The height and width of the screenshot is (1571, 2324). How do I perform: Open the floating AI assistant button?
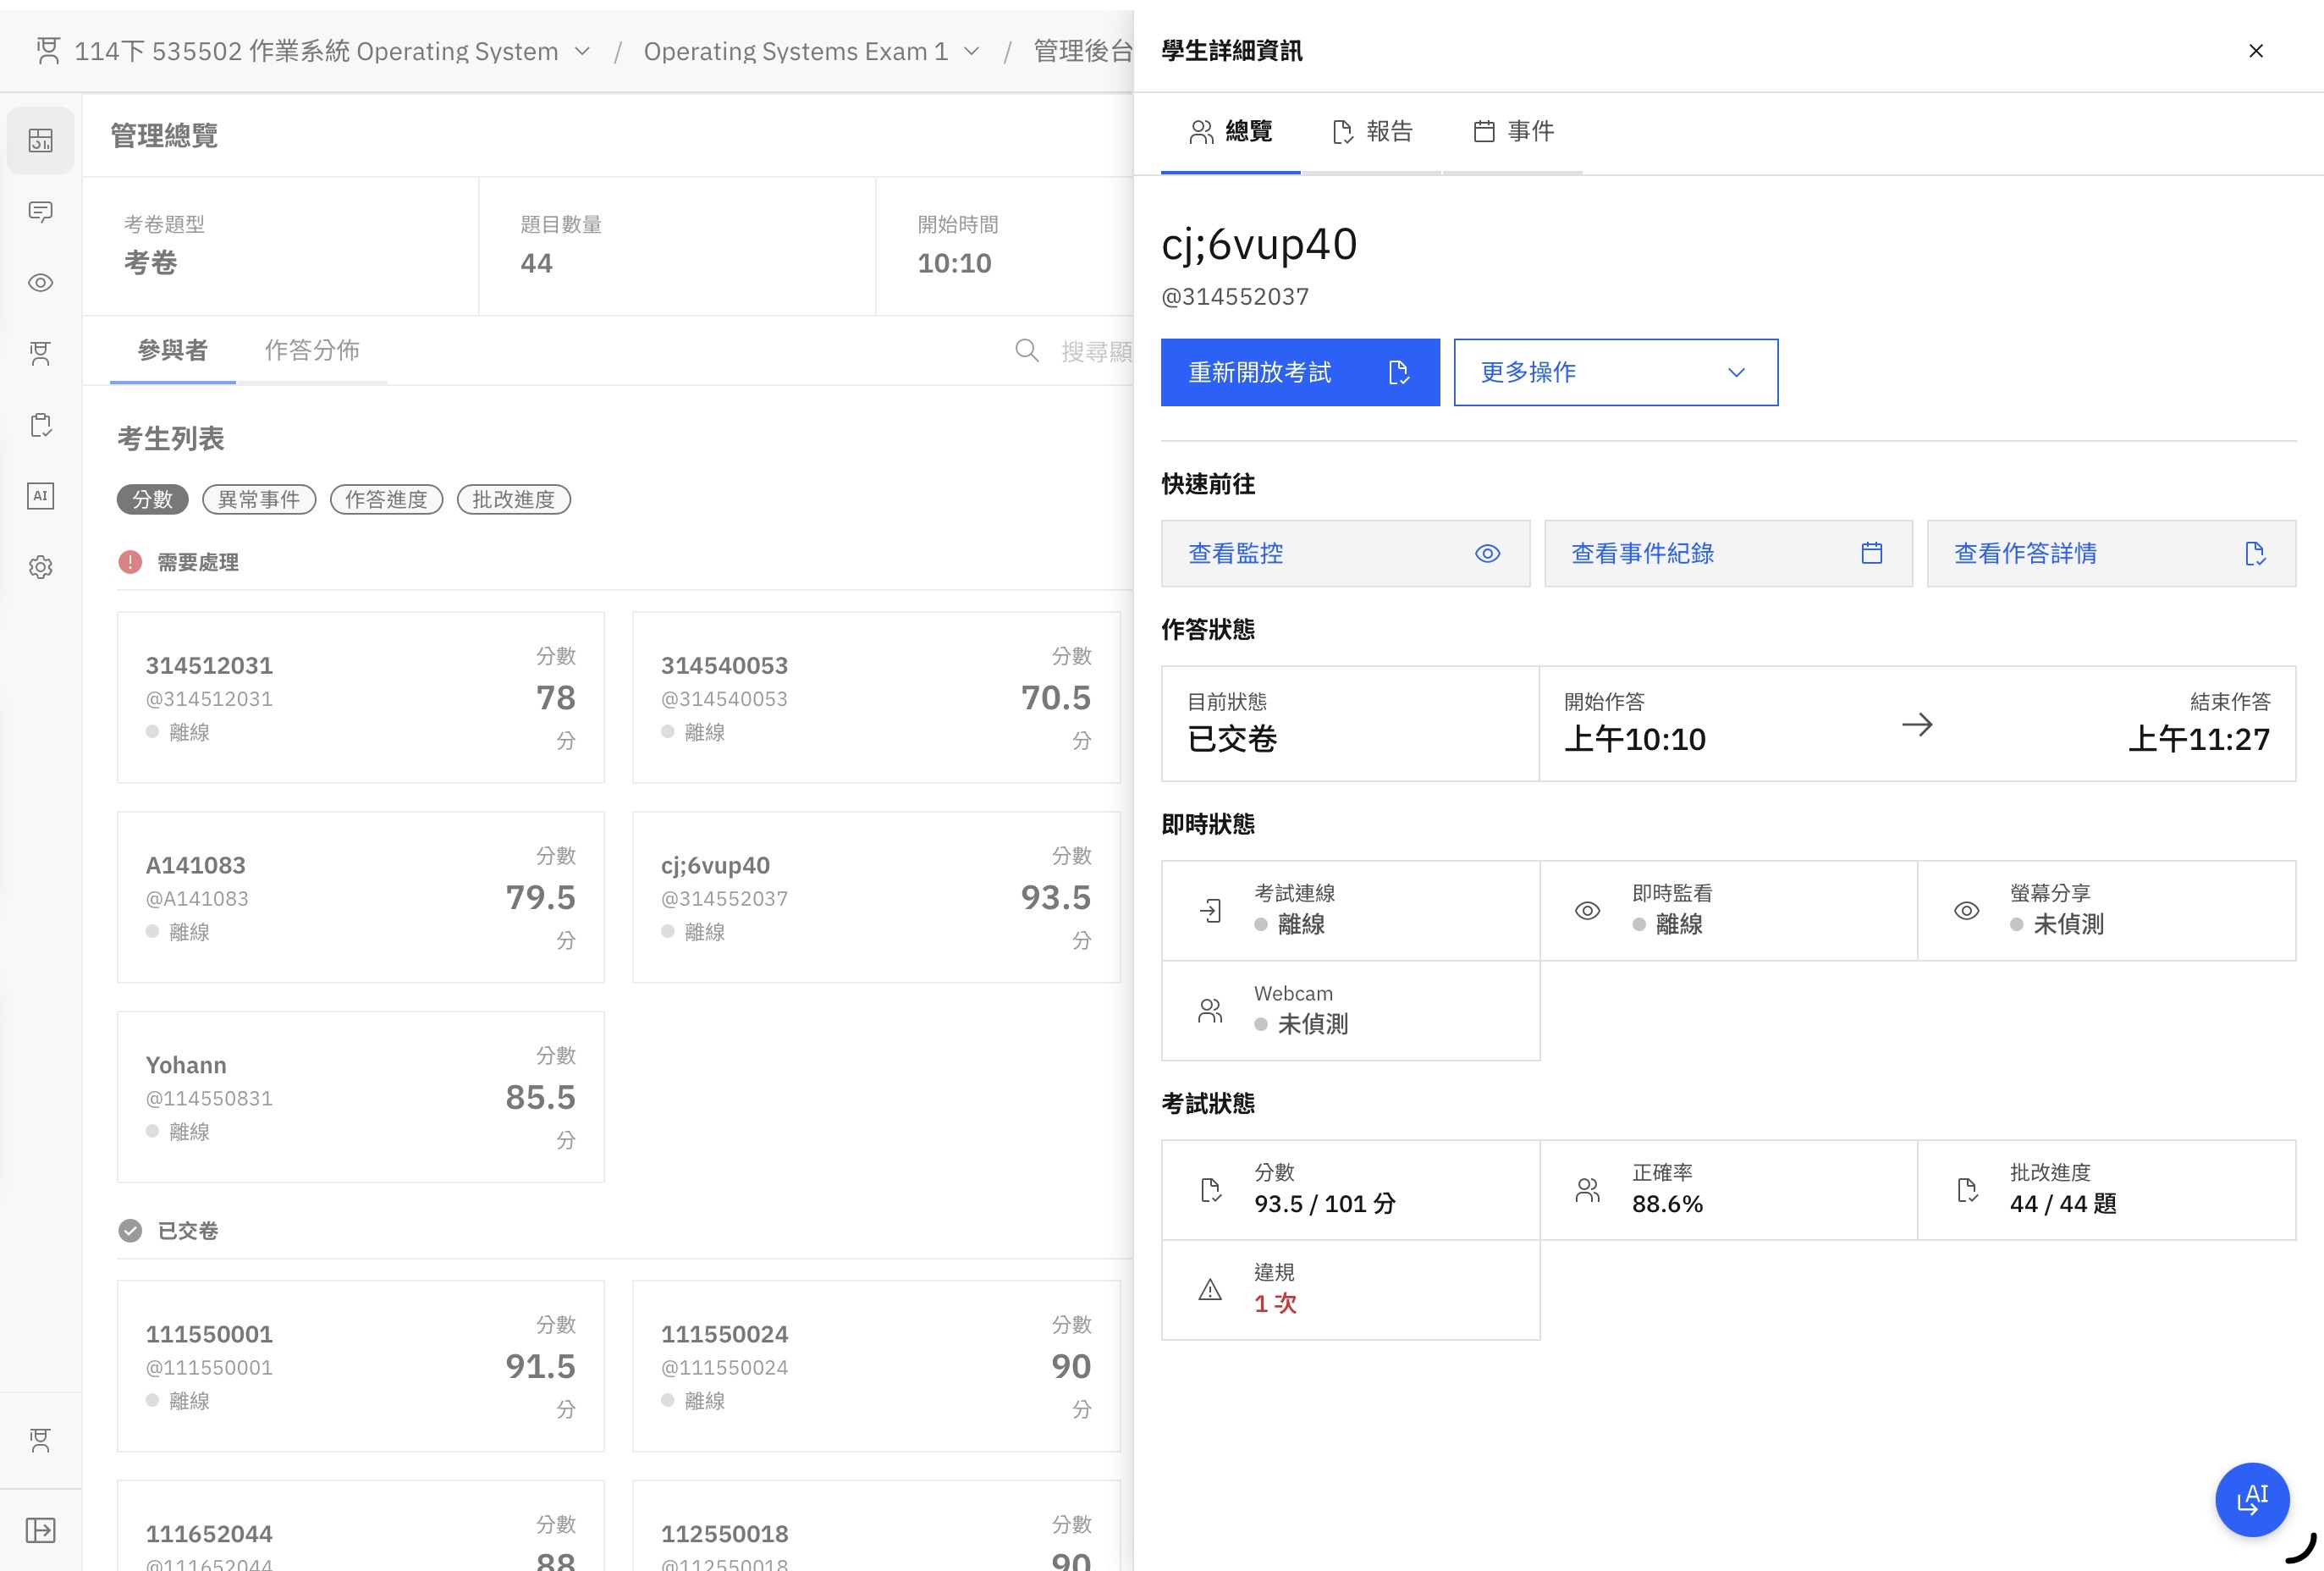(2252, 1499)
